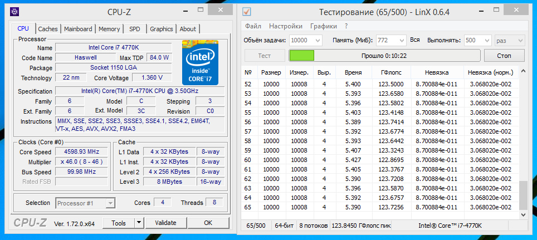Click the Intel Core i7 logo badge
The width and height of the screenshot is (537, 240).
[201, 61]
